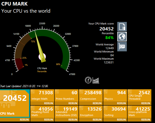Rerun the CPU Single Threaded test
Viewport: 155px width, 123px height.
[x=145, y=103]
